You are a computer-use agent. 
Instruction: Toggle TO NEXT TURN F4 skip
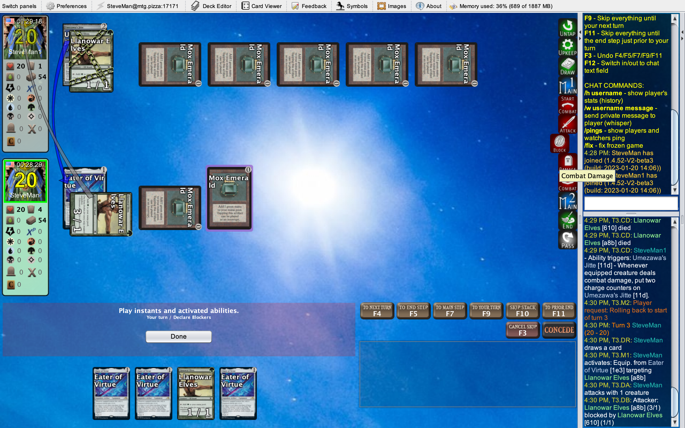(377, 311)
